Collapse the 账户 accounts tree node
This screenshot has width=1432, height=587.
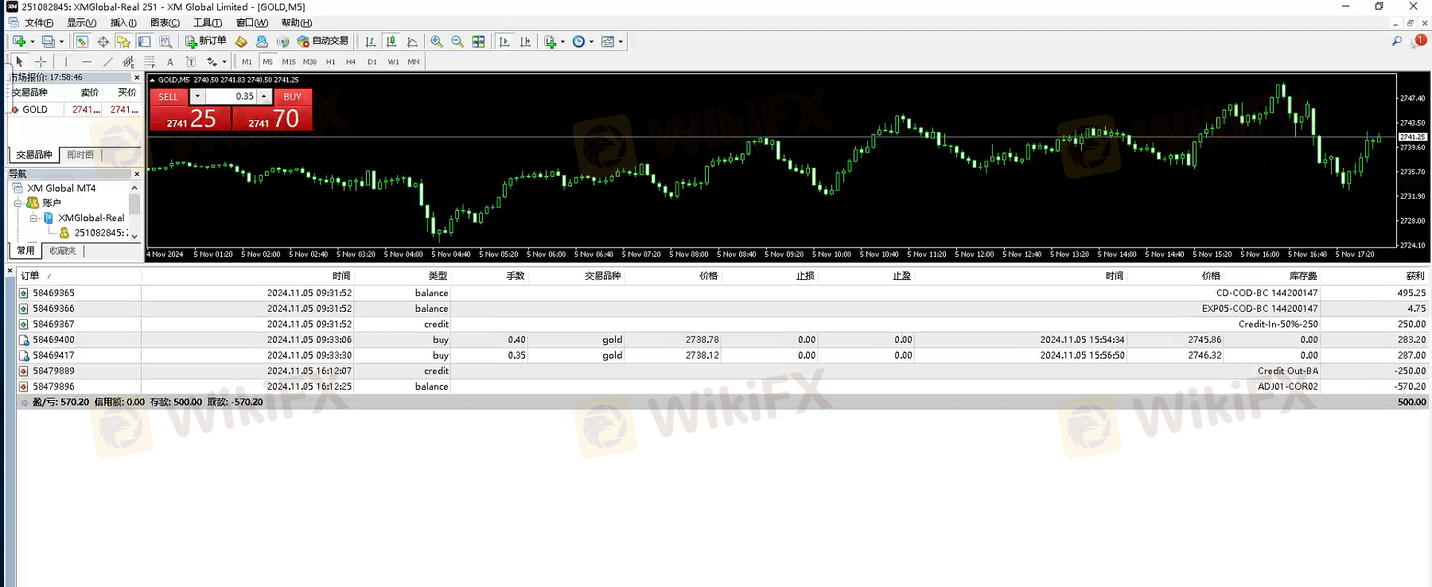[18, 204]
